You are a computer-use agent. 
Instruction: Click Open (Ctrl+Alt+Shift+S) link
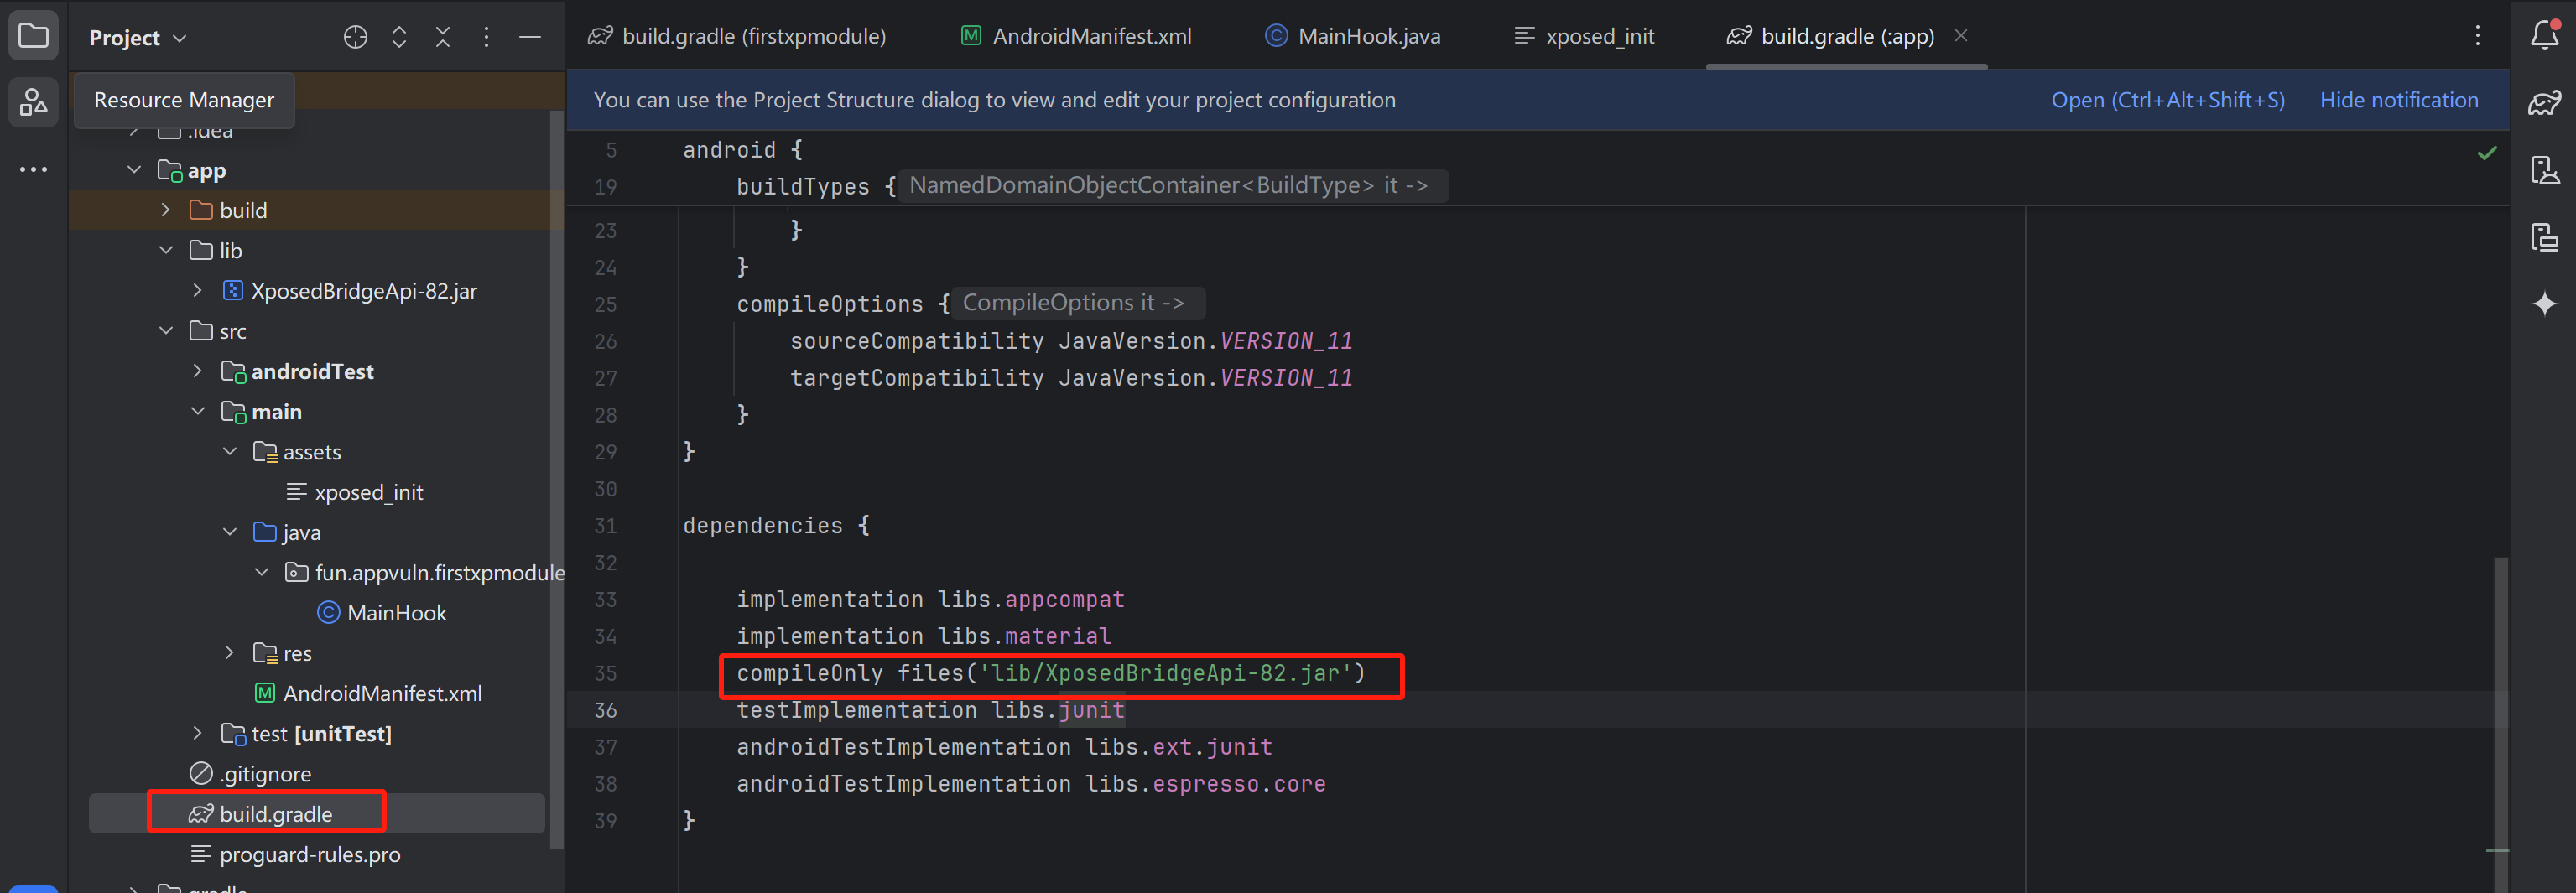pyautogui.click(x=2167, y=100)
